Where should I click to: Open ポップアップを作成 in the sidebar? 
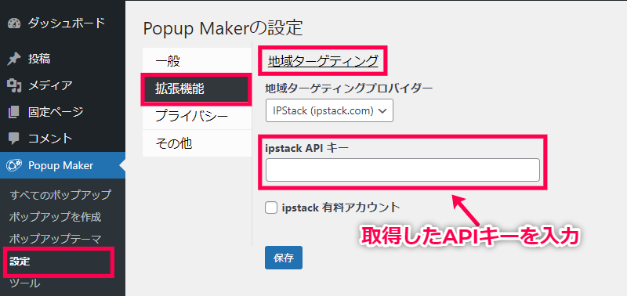pos(55,217)
